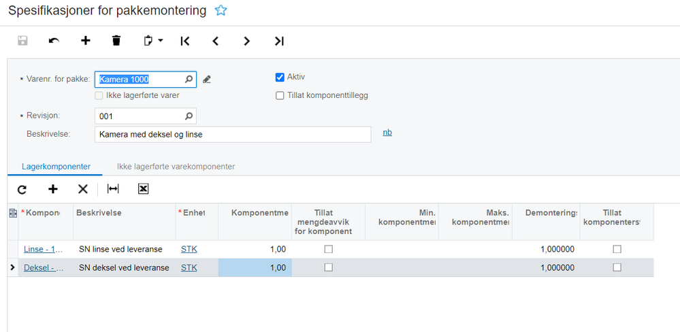Uncheck the Aktiv checkbox

[280, 77]
